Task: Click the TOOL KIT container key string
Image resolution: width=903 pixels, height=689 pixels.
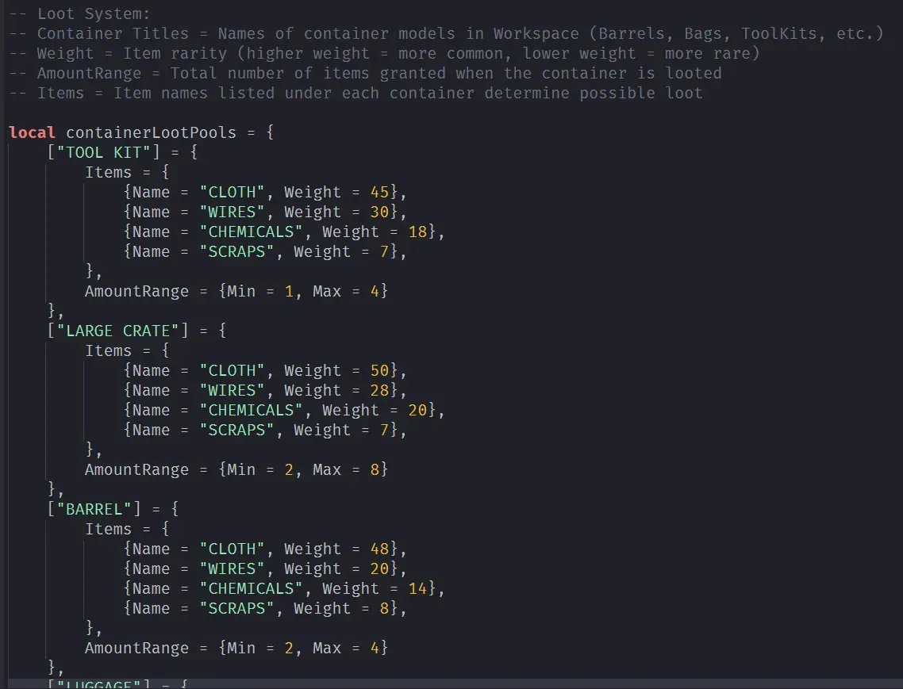Action: [x=105, y=152]
